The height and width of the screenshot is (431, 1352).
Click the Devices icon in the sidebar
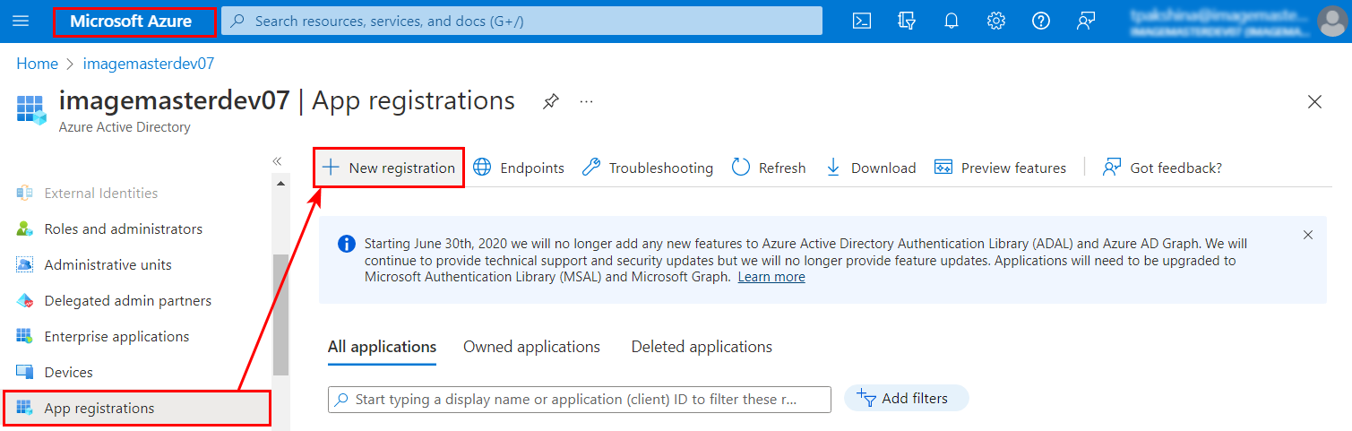click(x=24, y=372)
